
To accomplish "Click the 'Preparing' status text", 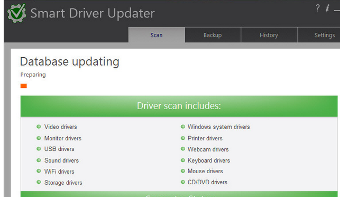I will click(33, 75).
